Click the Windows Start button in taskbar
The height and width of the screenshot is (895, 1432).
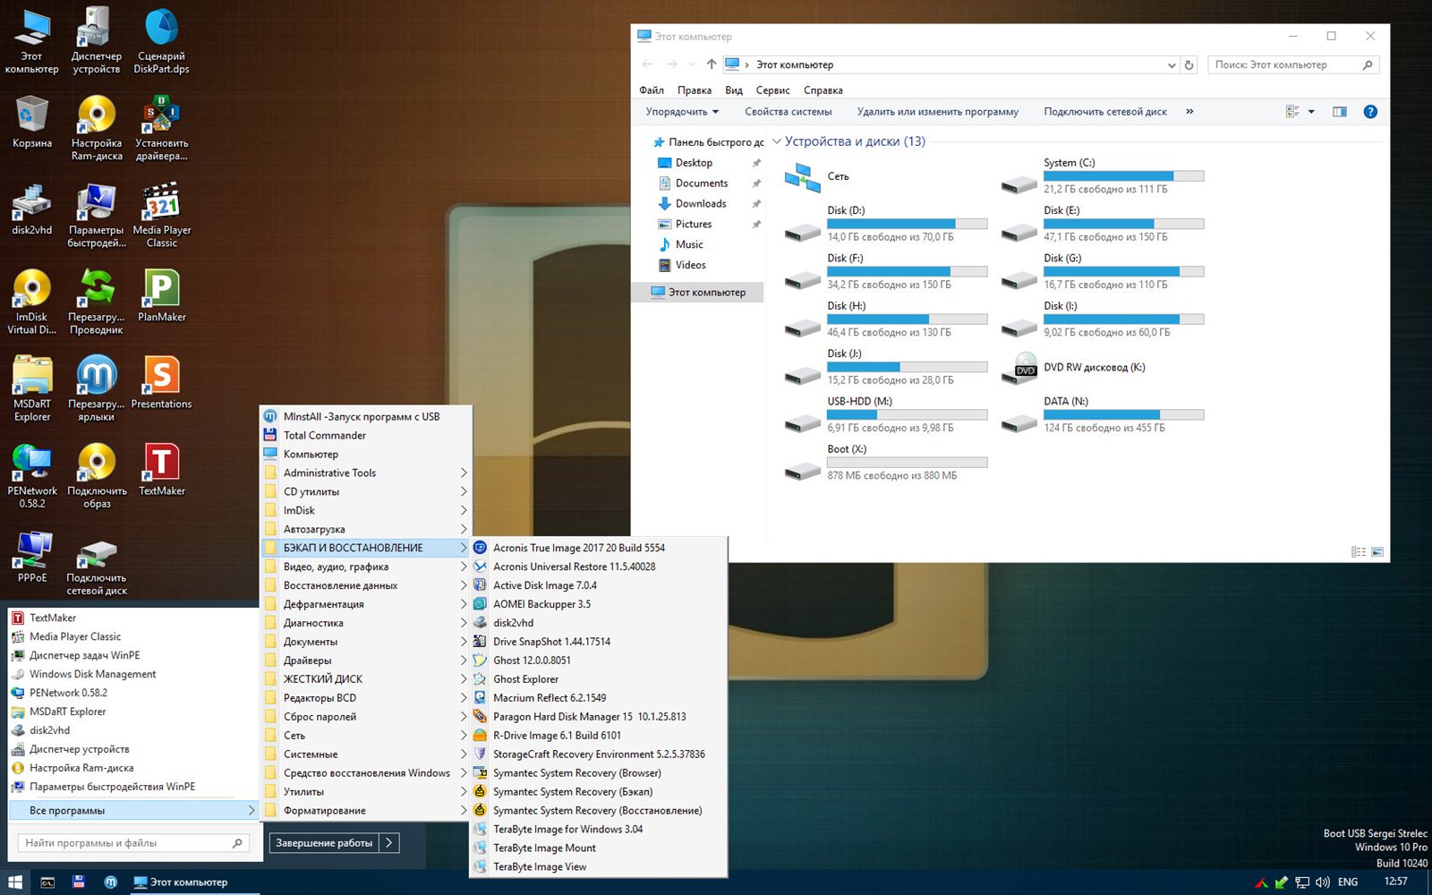(15, 882)
